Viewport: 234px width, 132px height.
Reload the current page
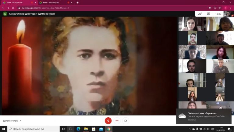[13, 8]
